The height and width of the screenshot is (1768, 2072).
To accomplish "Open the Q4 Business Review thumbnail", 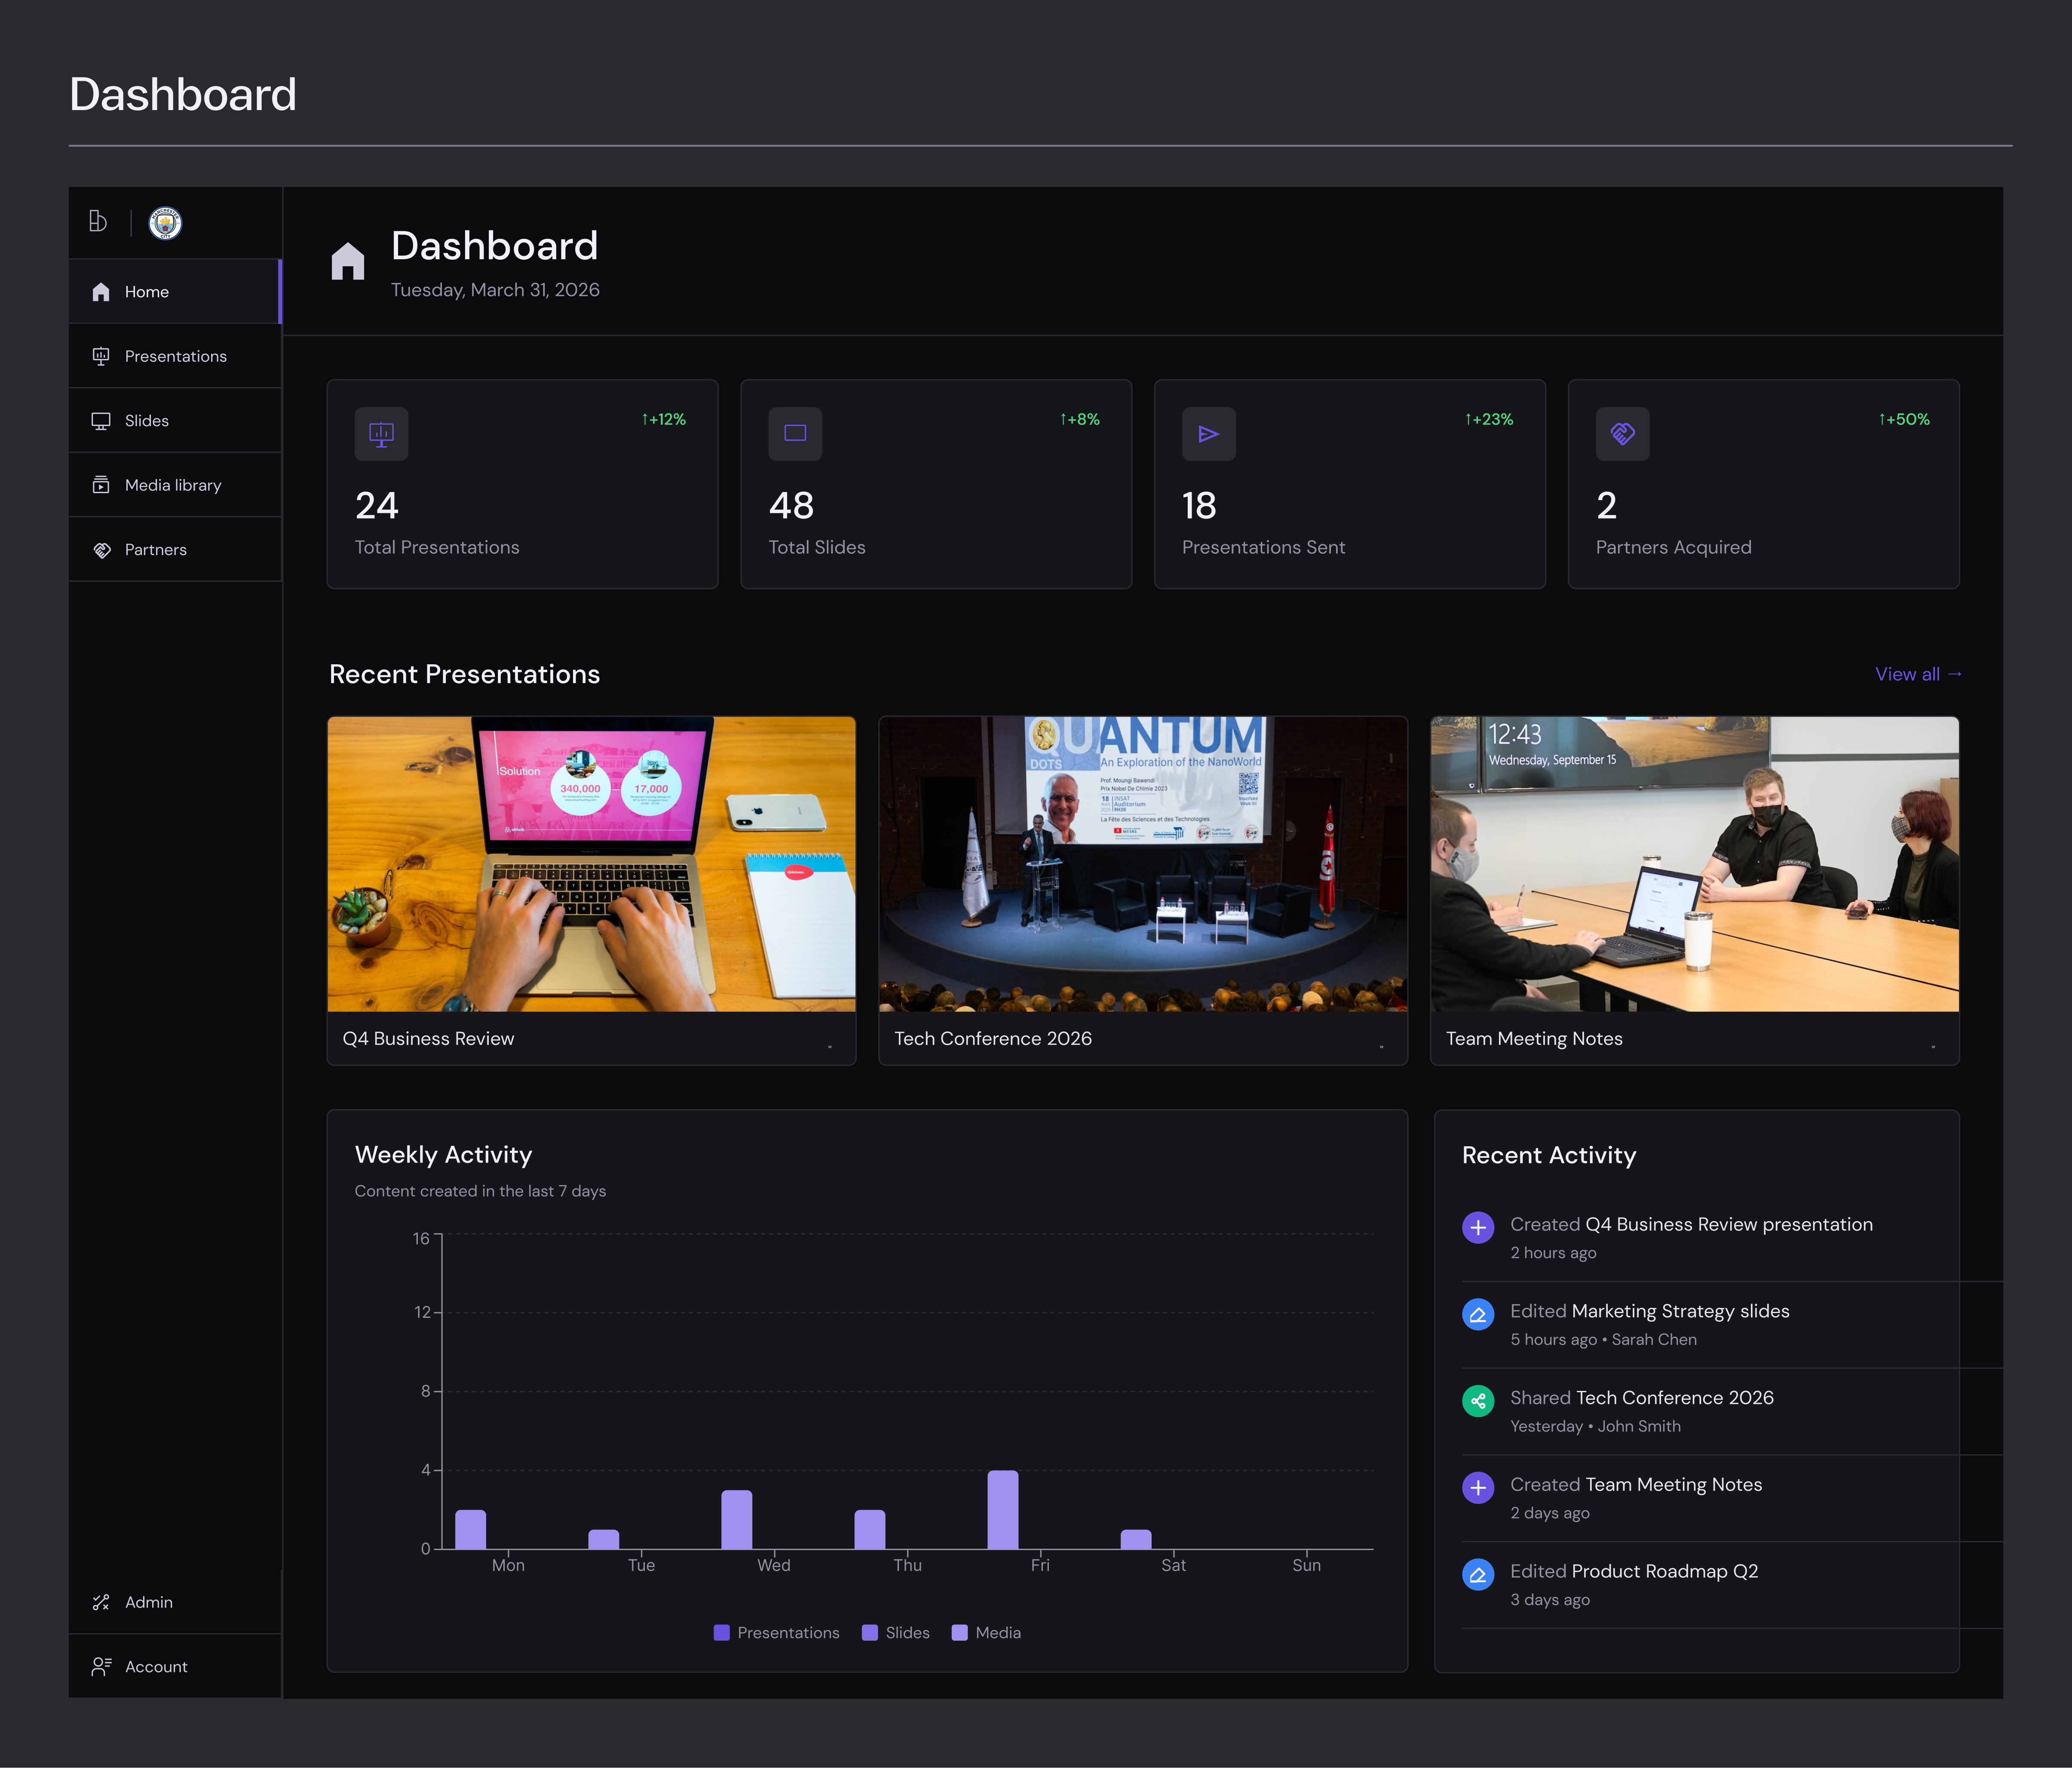I will pos(591,864).
